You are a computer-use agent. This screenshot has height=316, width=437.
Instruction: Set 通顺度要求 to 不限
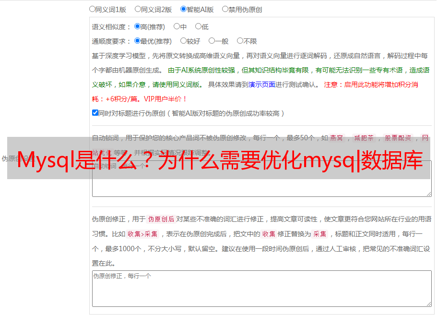[240, 41]
